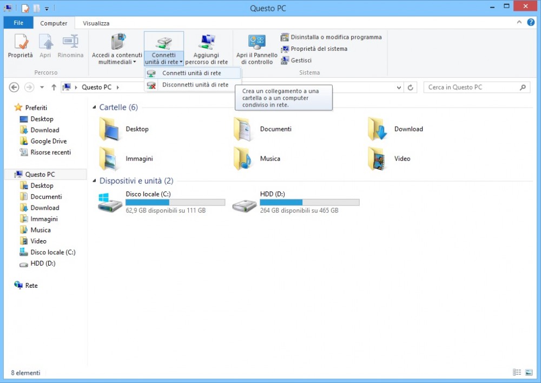Select Download under Preferiti

39,130
